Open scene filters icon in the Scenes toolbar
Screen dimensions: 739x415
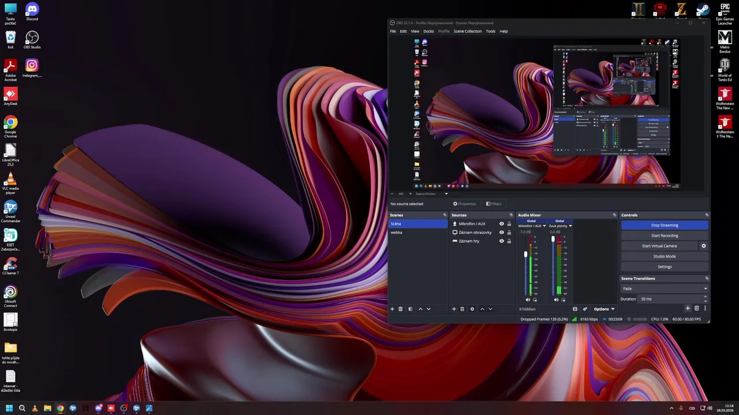(410, 309)
